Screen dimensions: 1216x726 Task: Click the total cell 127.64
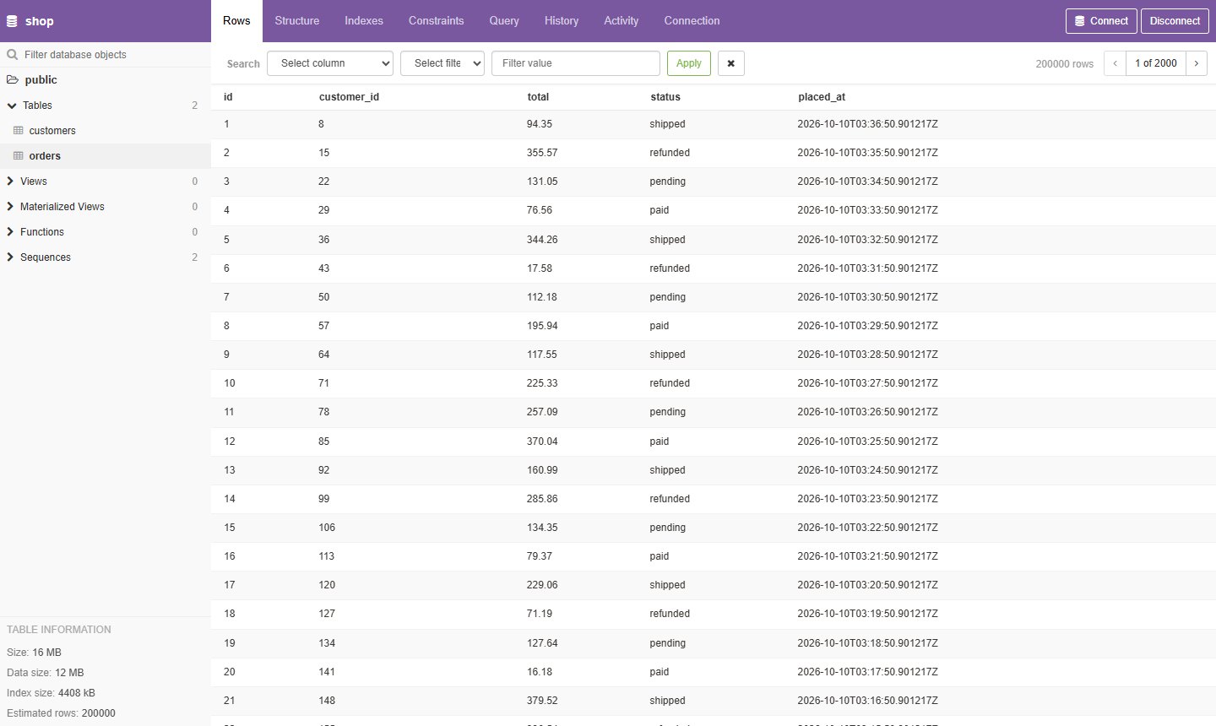coord(542,643)
